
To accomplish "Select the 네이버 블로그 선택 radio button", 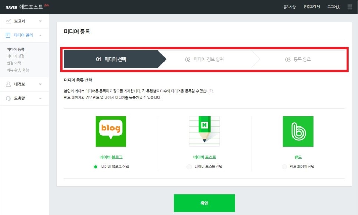I will click(x=96, y=167).
